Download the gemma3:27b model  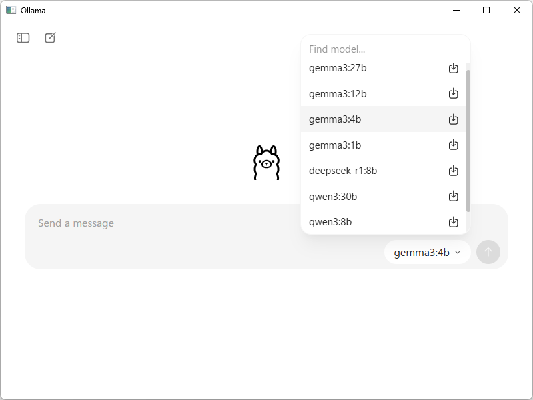click(x=454, y=69)
